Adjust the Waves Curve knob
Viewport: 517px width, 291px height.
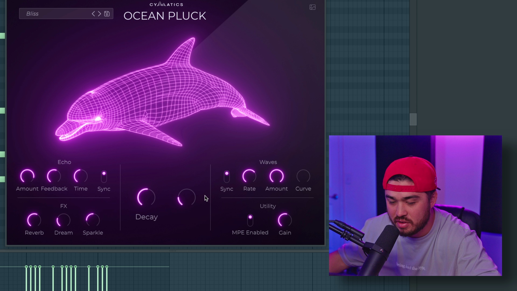pos(303,176)
